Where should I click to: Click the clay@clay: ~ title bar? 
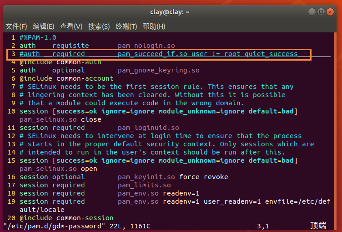click(x=170, y=12)
